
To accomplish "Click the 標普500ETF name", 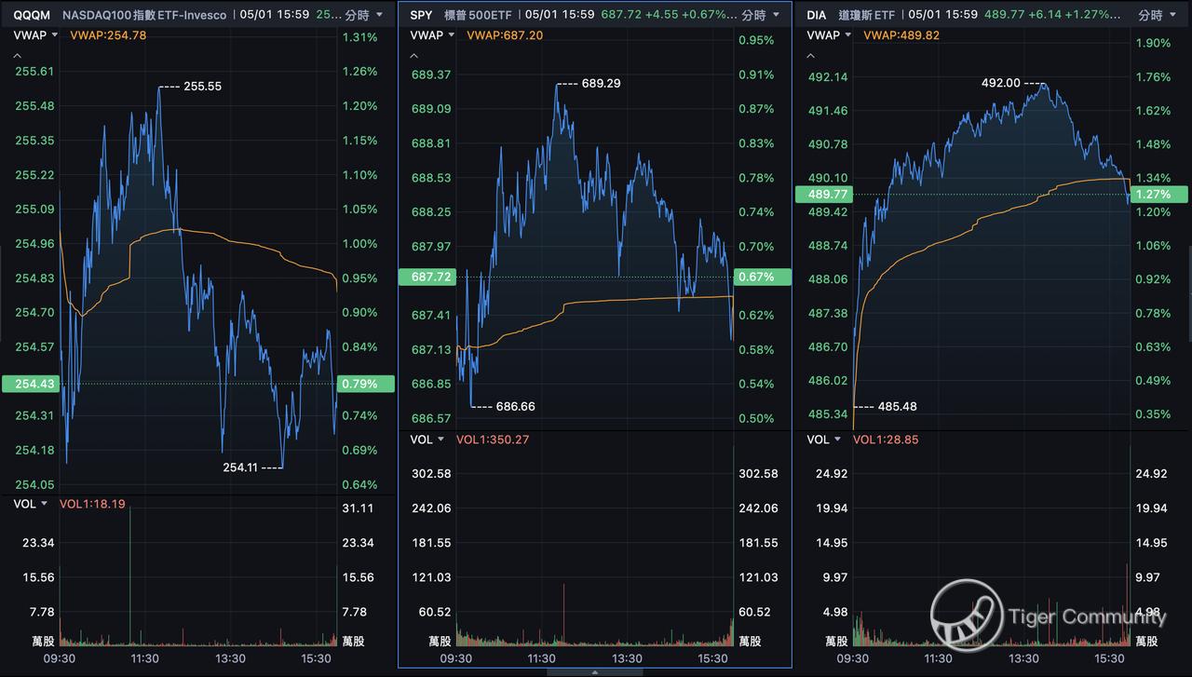I will (479, 15).
